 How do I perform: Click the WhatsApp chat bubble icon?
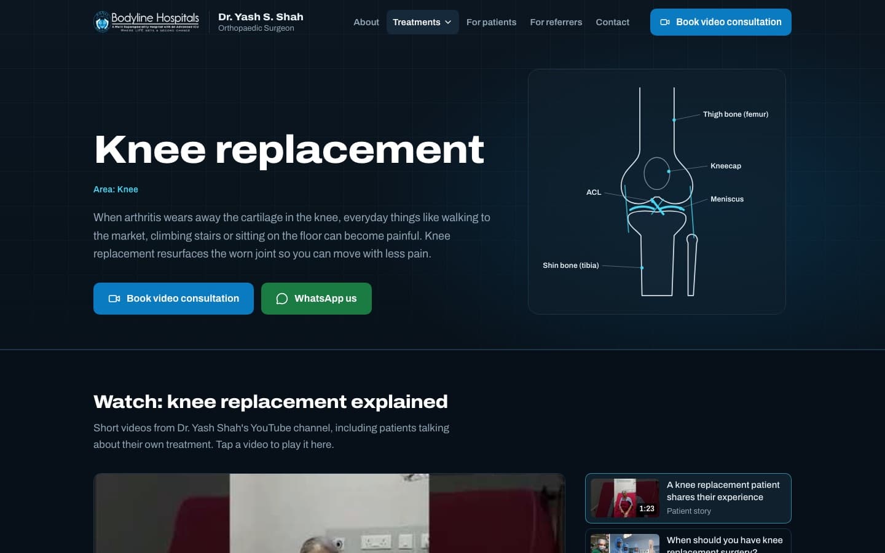coord(282,299)
